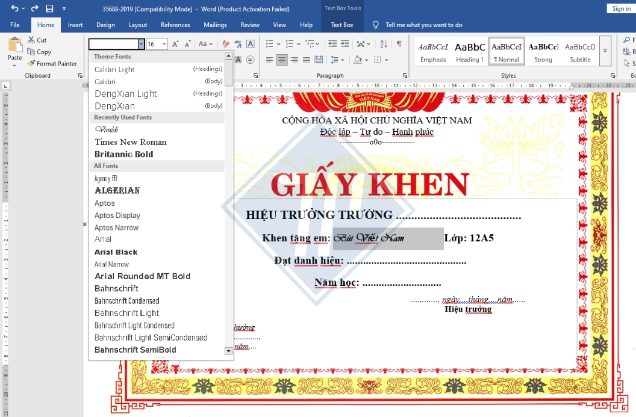Apply the Subtitle style

click(580, 52)
